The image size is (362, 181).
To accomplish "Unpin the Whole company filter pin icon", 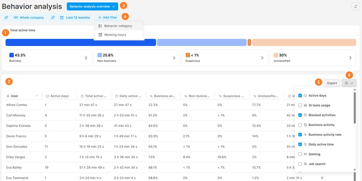I will click(x=6, y=18).
